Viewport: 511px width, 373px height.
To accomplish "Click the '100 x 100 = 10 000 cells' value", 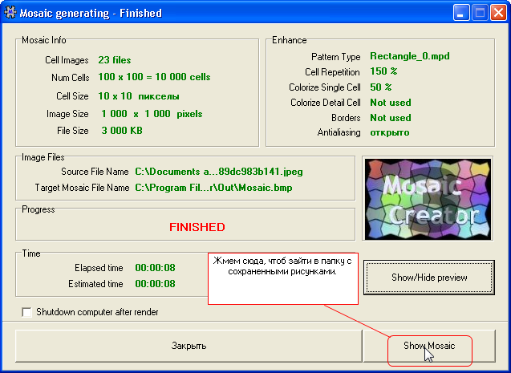I will [x=155, y=77].
